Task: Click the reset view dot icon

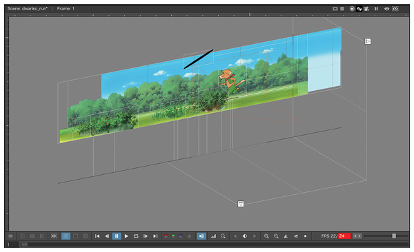Action: [x=305, y=236]
